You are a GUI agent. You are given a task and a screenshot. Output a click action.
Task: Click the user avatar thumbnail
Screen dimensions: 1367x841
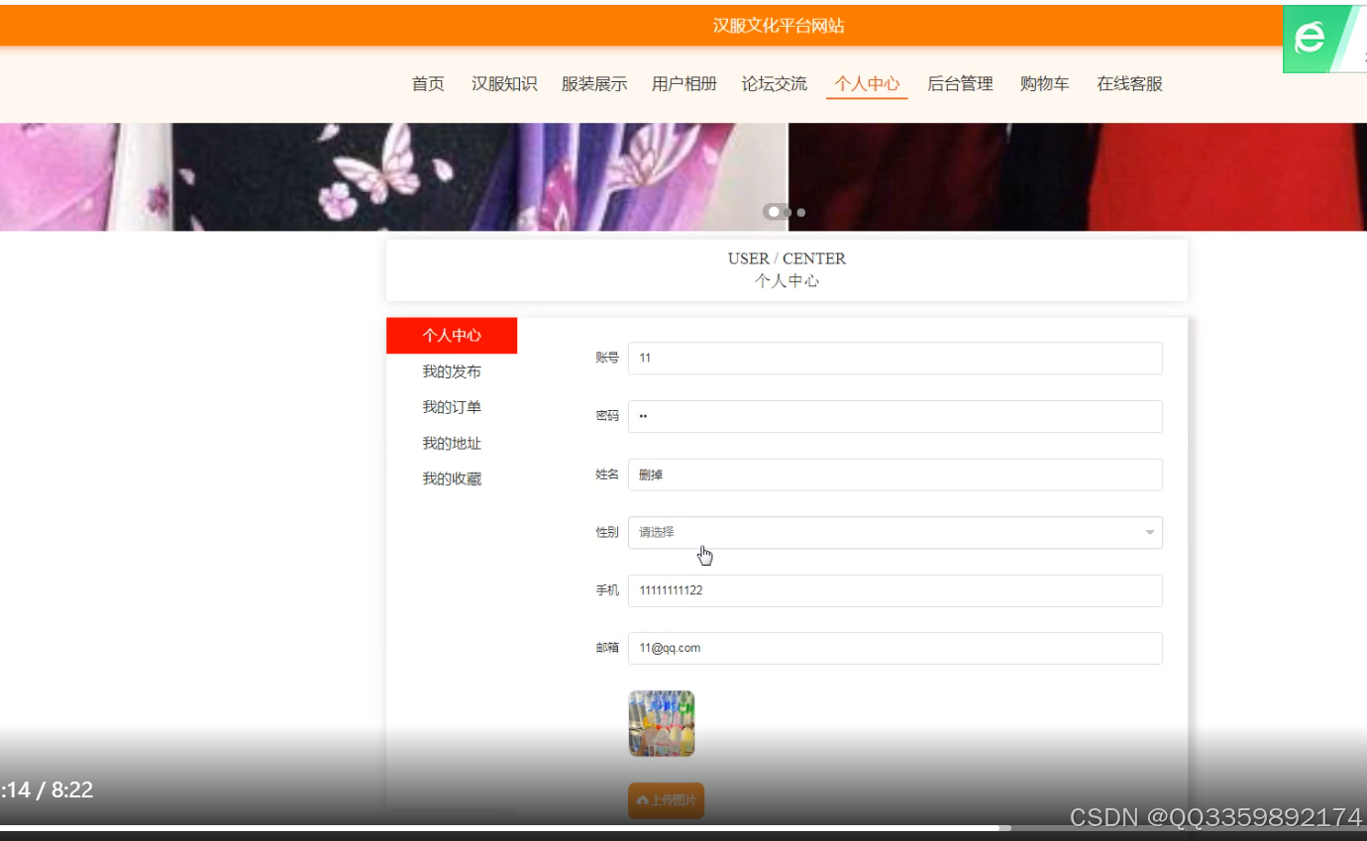(662, 724)
